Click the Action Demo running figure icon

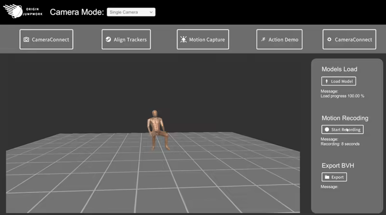tap(263, 40)
